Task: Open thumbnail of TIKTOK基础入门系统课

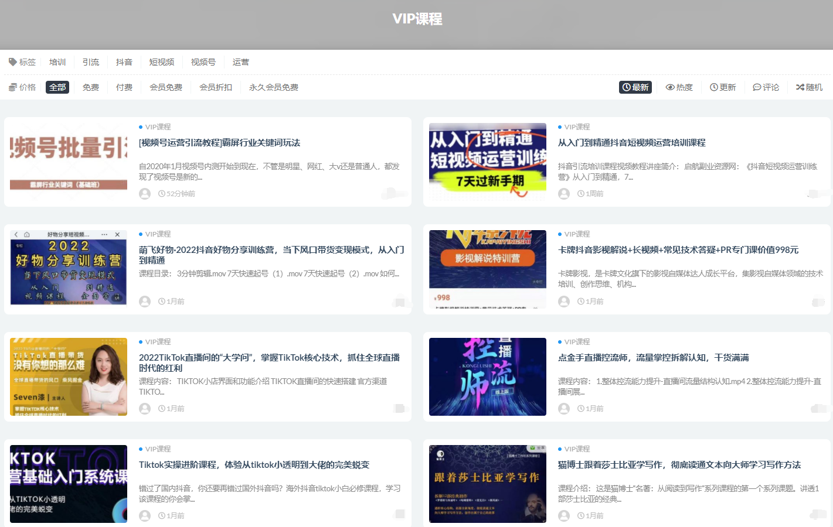Action: click(x=69, y=484)
